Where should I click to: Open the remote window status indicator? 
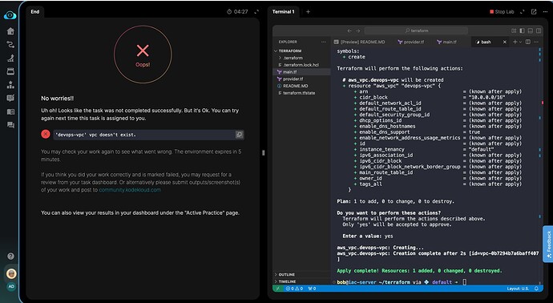[278, 289]
